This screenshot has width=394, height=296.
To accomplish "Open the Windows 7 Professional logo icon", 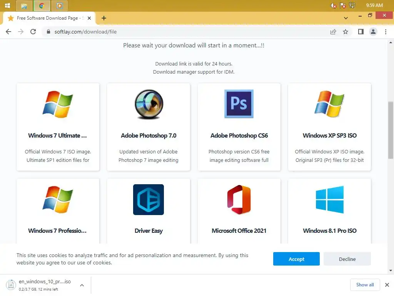I will click(x=58, y=199).
